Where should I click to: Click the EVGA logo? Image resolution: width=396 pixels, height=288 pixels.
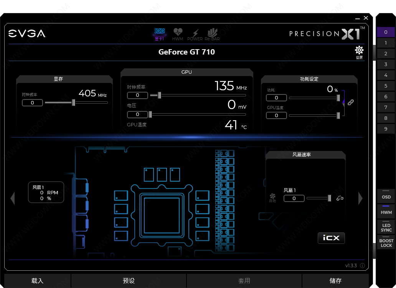pos(27,34)
